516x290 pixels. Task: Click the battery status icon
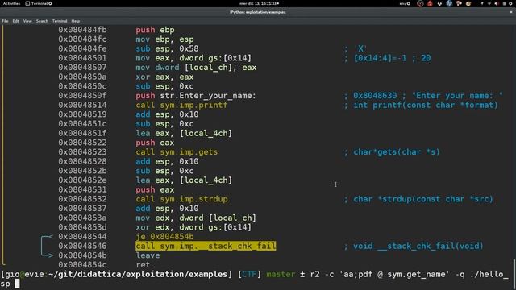point(505,3)
